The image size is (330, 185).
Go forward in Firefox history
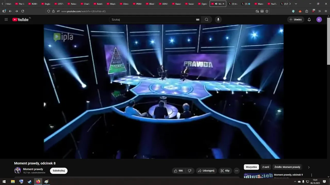click(x=16, y=11)
